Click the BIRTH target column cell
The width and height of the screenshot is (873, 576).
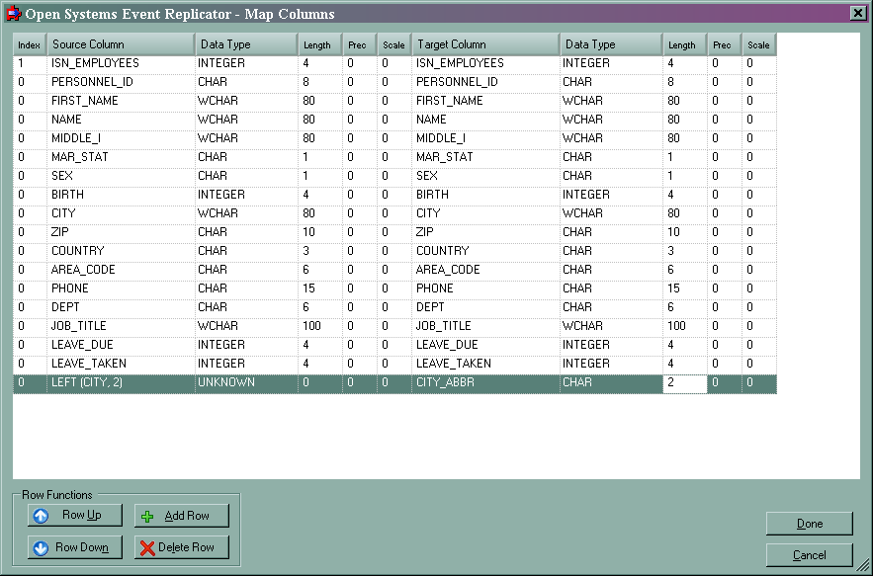(484, 195)
